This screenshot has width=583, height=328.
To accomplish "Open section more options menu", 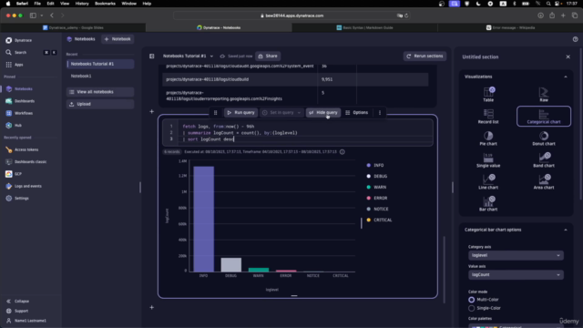I will [x=380, y=113].
